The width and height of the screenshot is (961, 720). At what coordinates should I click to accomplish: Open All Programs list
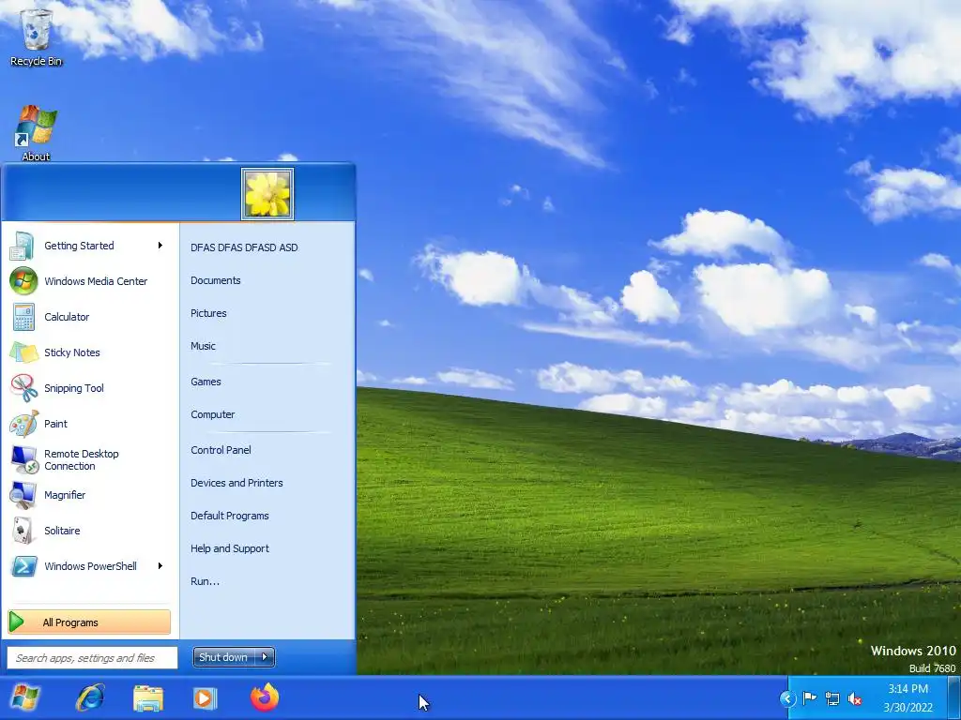click(x=89, y=622)
